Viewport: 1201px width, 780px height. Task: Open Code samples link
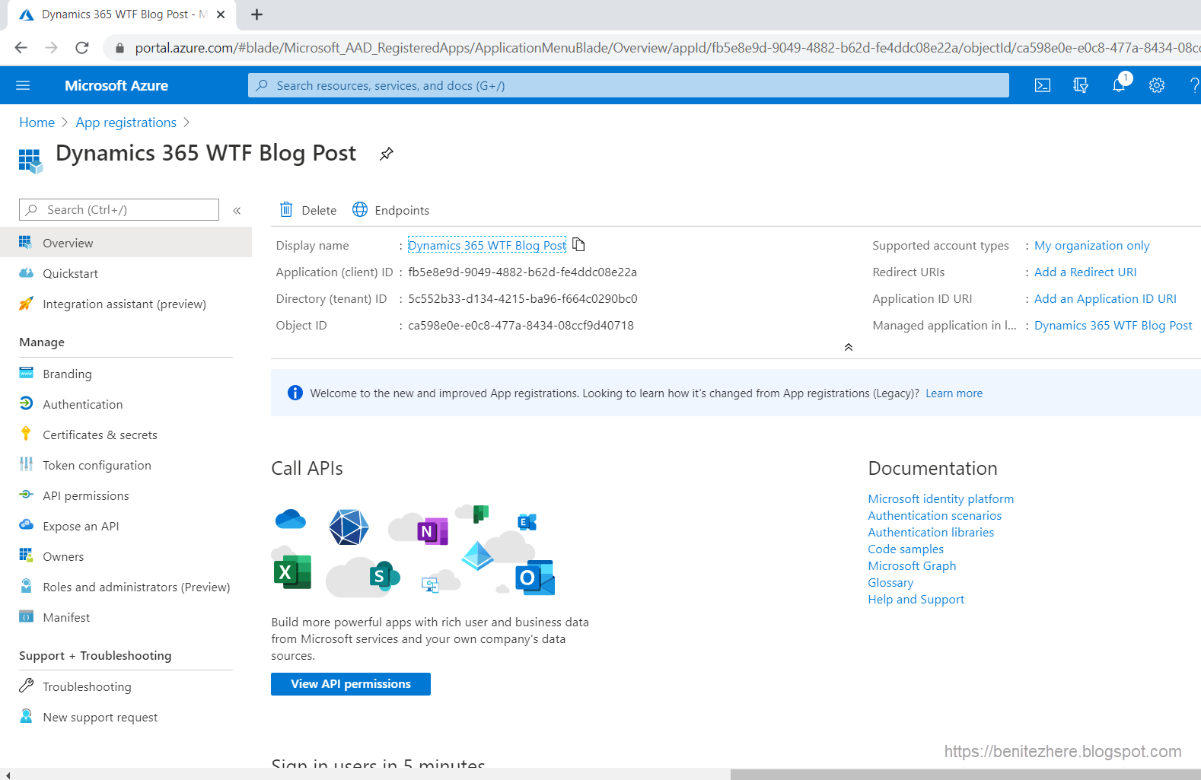[906, 549]
